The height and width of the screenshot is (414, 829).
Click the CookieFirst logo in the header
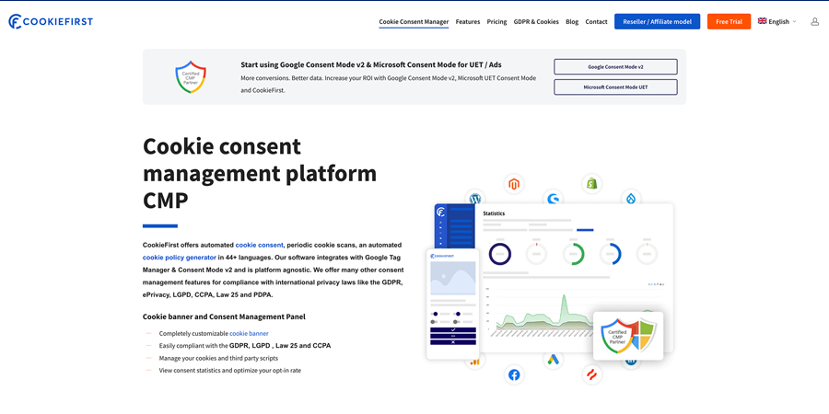tap(51, 21)
